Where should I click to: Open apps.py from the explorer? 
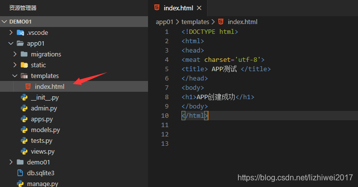pos(42,119)
